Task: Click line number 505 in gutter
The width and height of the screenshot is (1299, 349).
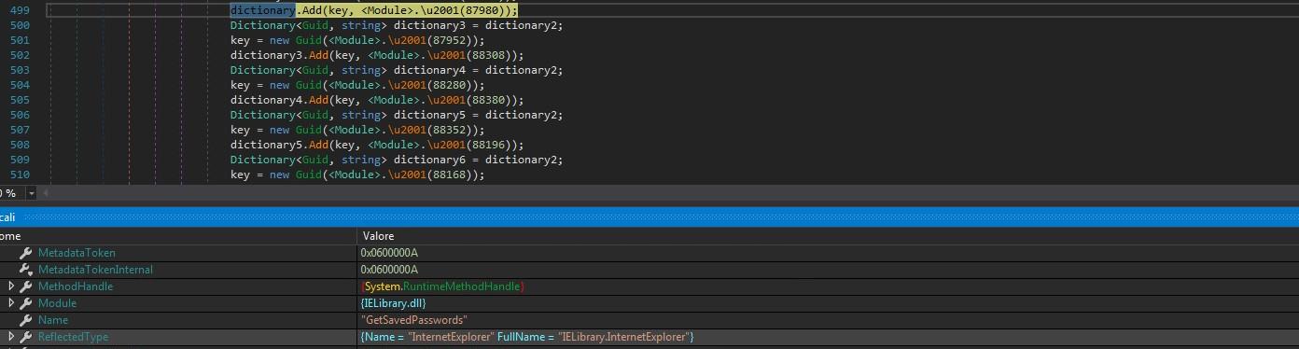Action: click(20, 100)
